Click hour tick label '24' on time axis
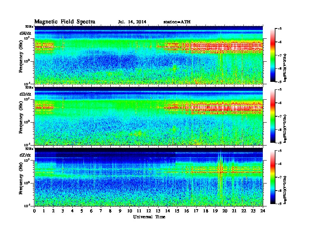The height and width of the screenshot is (242, 313). click(x=263, y=211)
